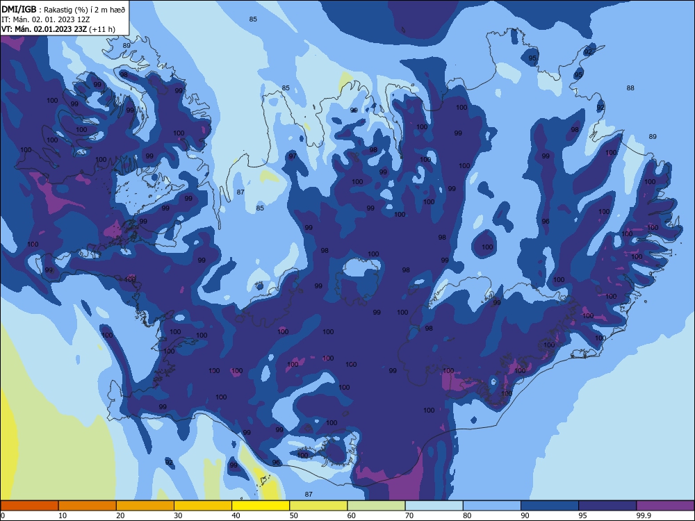Select the 30–40 golden legend swatch

[203, 506]
